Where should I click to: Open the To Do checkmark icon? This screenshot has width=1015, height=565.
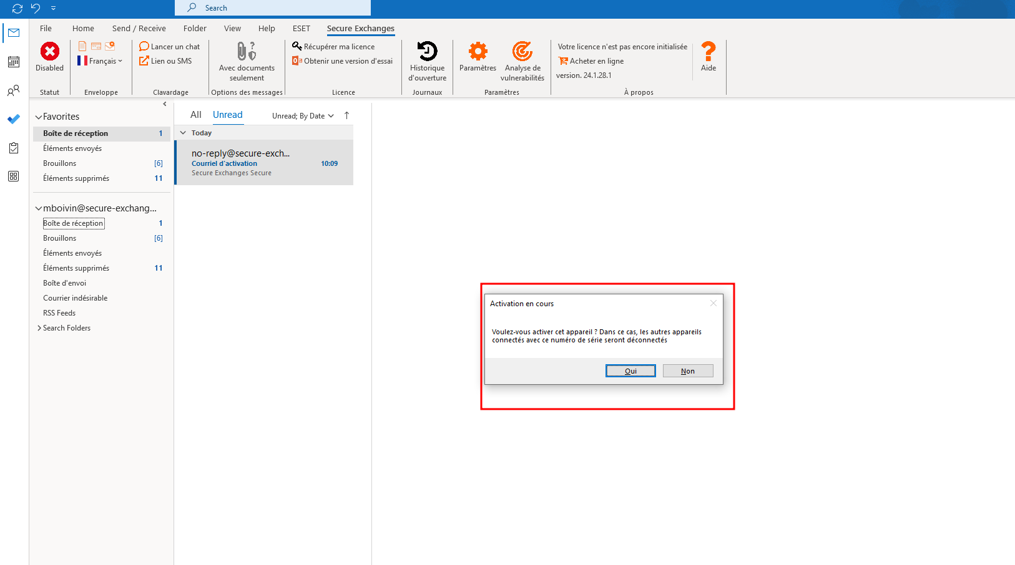(14, 119)
